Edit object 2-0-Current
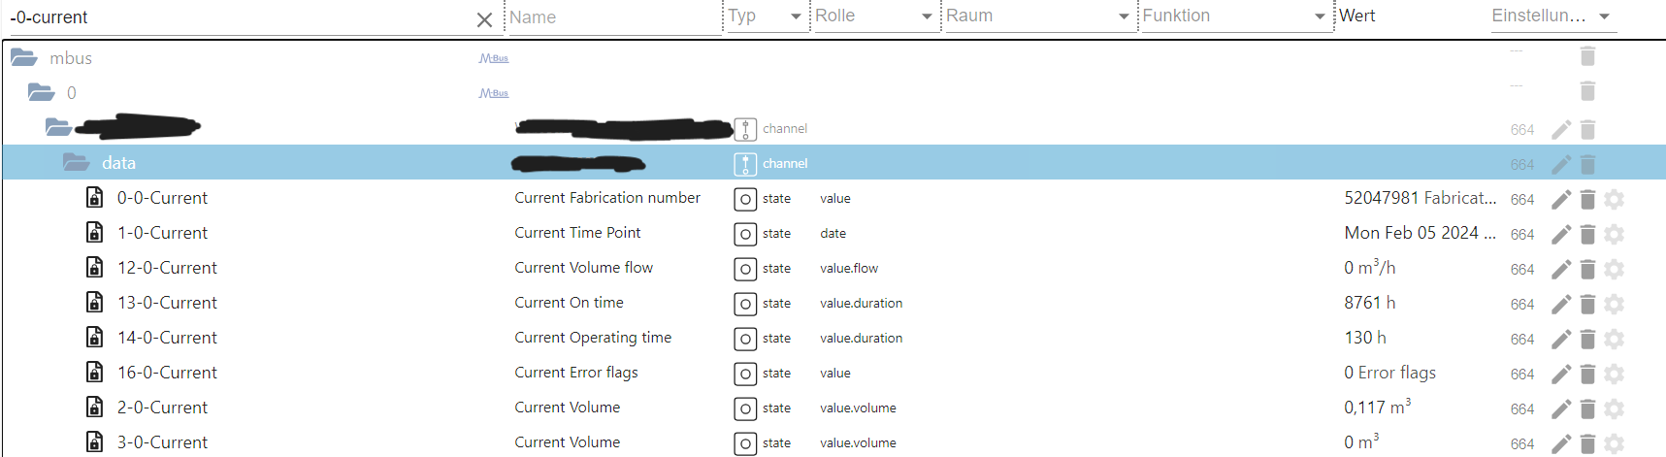 click(1561, 409)
